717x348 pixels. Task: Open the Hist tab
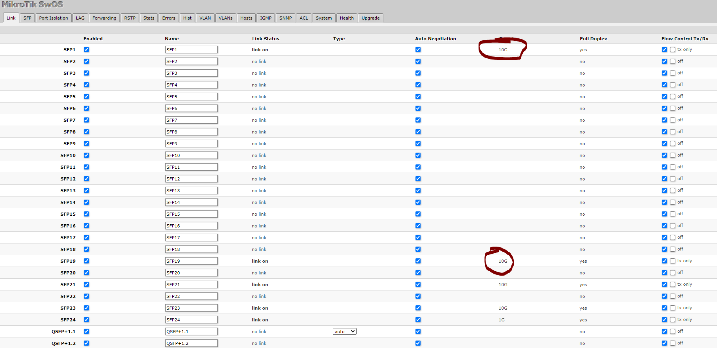[188, 18]
